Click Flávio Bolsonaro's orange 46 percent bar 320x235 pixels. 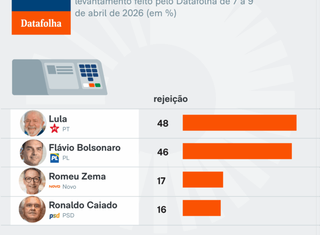tap(237, 151)
